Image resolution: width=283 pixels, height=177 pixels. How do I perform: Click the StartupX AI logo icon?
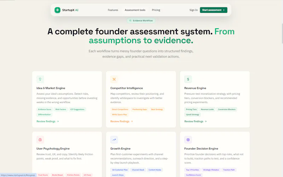click(57, 10)
